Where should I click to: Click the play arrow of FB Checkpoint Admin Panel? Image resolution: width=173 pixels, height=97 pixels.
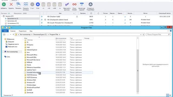coord(42,20)
